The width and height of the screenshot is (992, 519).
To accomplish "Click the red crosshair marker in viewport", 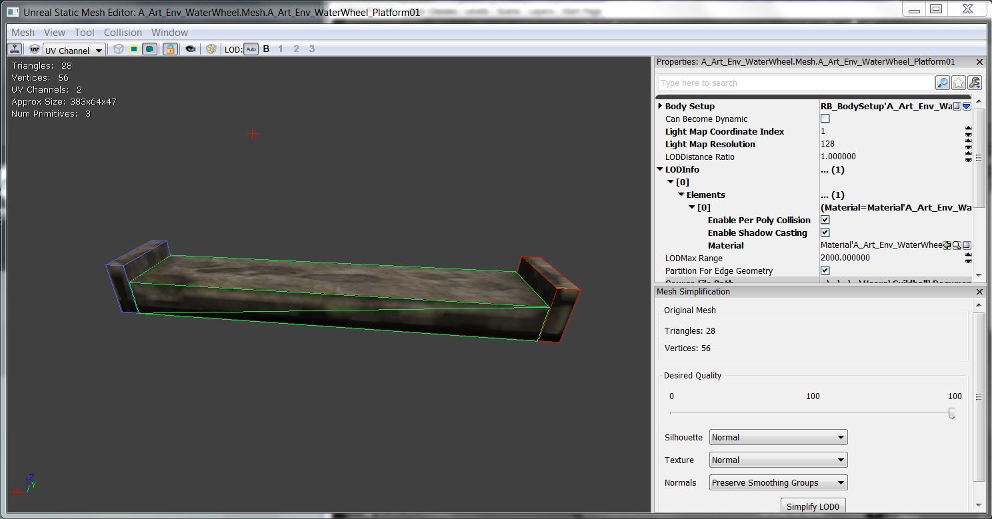I will pos(253,134).
